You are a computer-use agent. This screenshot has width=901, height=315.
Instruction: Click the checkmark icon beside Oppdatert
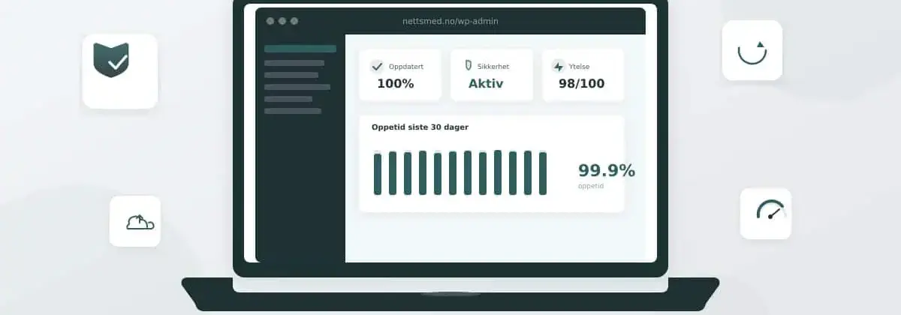click(378, 66)
